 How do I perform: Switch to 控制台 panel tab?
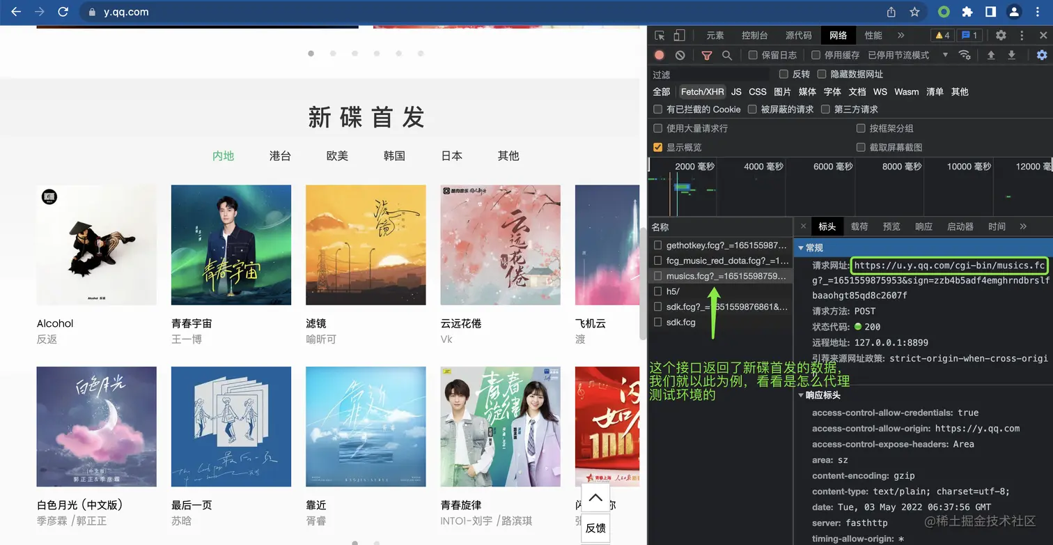[x=755, y=36]
